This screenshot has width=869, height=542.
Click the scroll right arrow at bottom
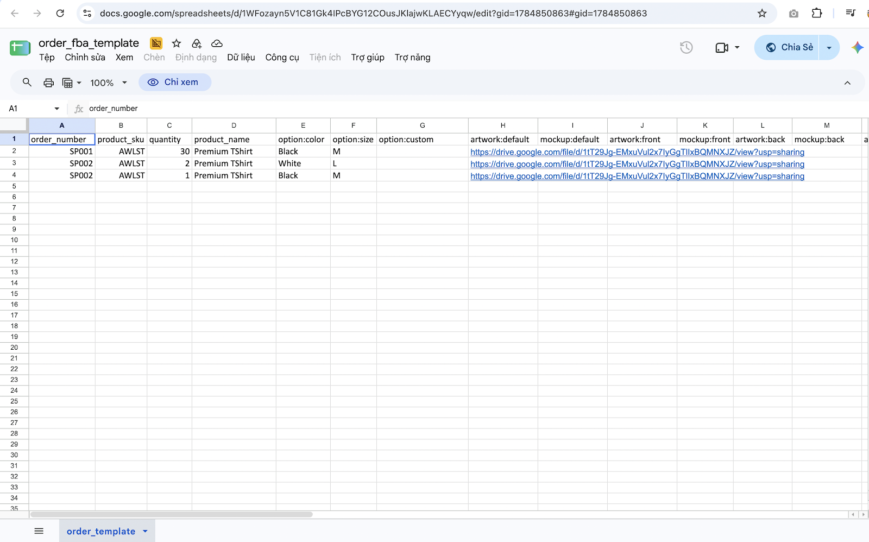(x=862, y=514)
